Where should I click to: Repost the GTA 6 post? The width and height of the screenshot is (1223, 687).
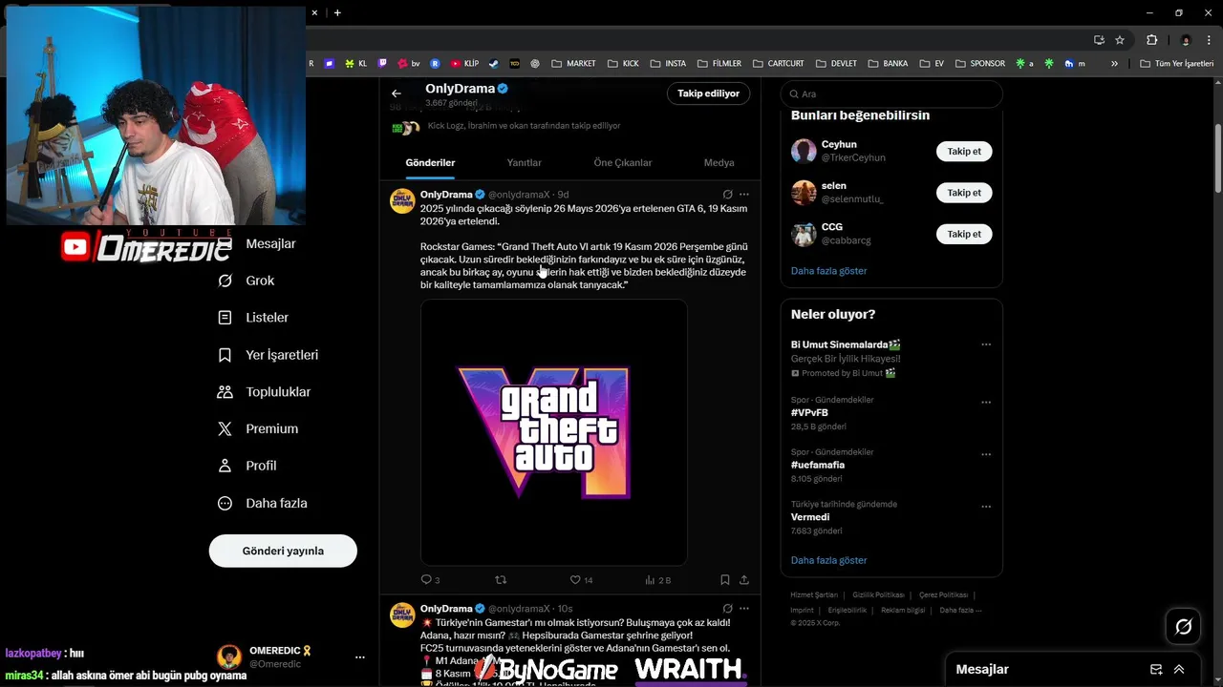(501, 579)
